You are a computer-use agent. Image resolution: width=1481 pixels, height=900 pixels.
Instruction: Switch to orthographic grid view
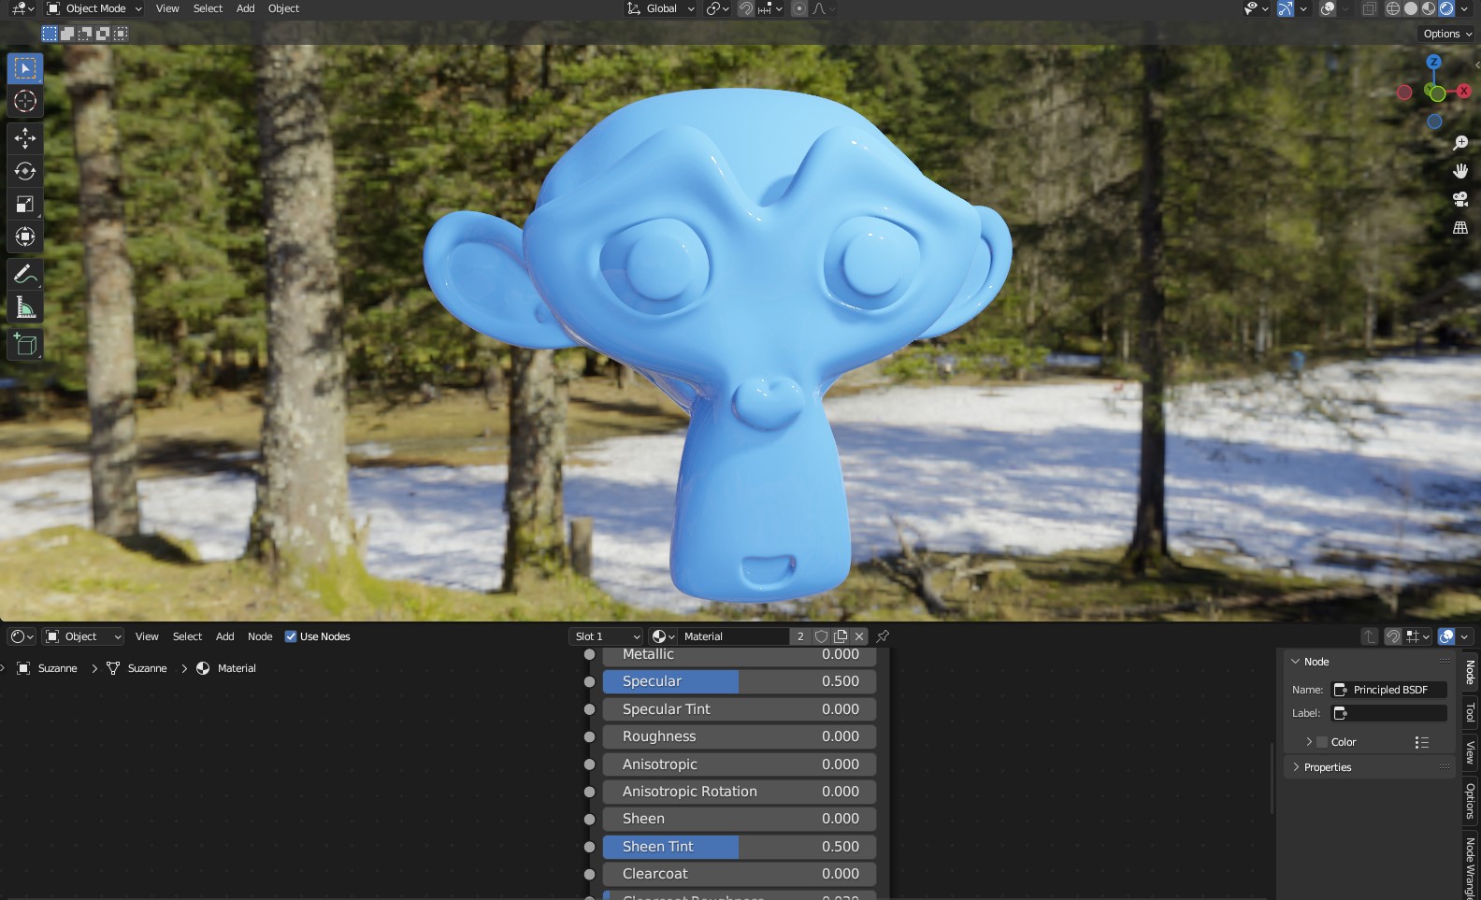[1459, 227]
